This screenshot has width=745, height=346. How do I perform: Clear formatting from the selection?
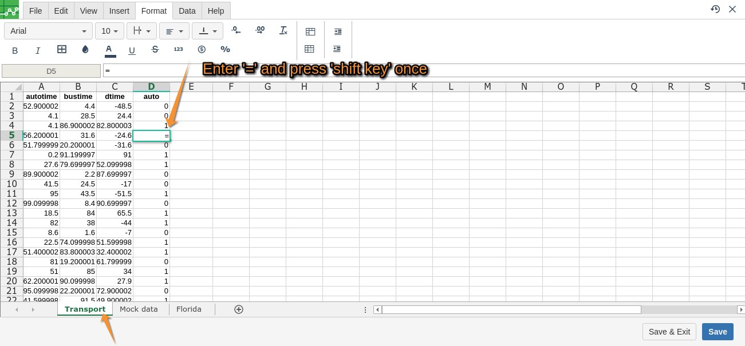click(x=283, y=30)
